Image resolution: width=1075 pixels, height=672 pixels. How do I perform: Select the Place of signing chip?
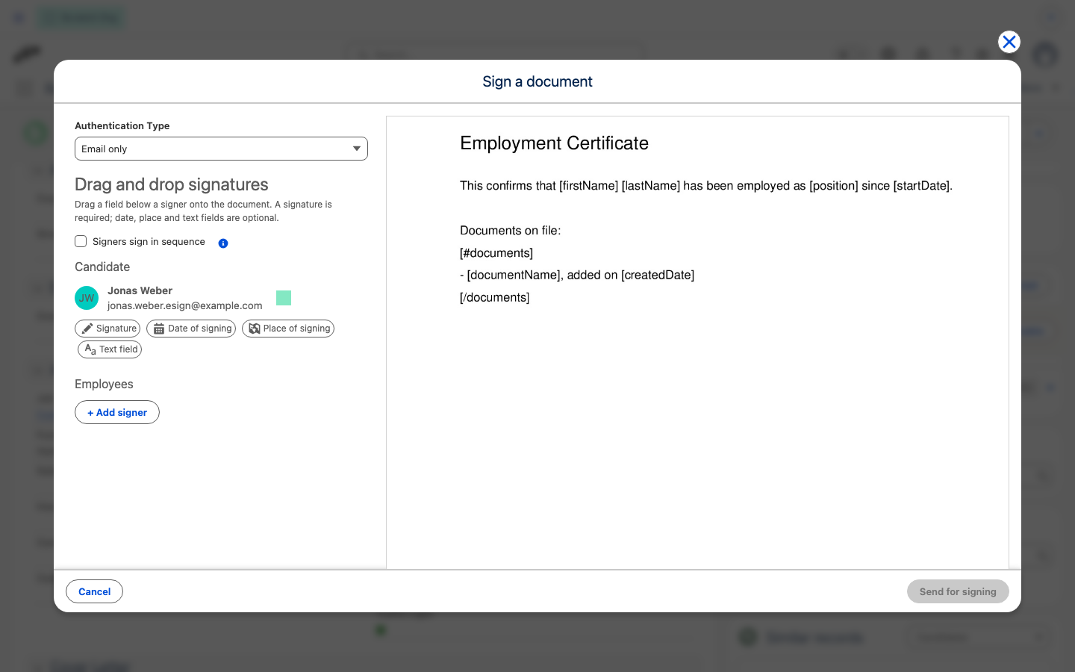coord(288,329)
